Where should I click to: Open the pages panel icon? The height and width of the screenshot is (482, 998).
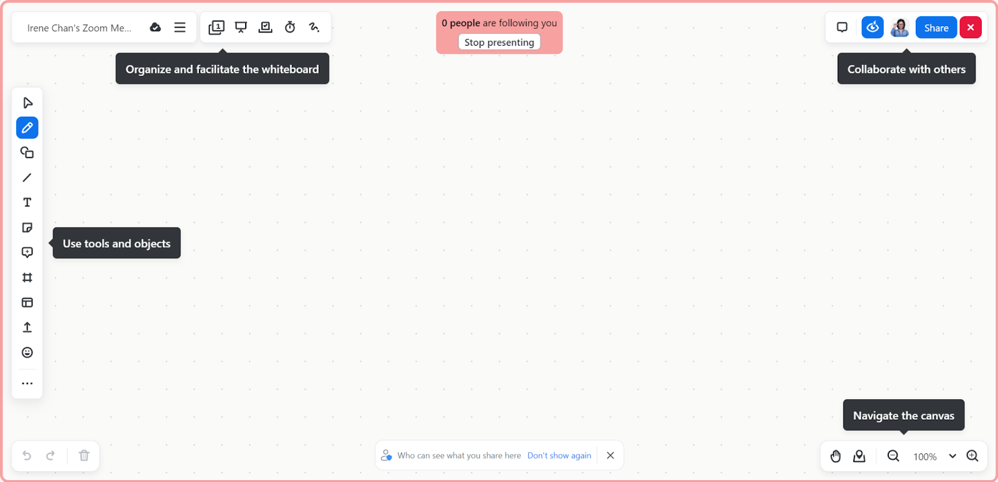coord(216,27)
